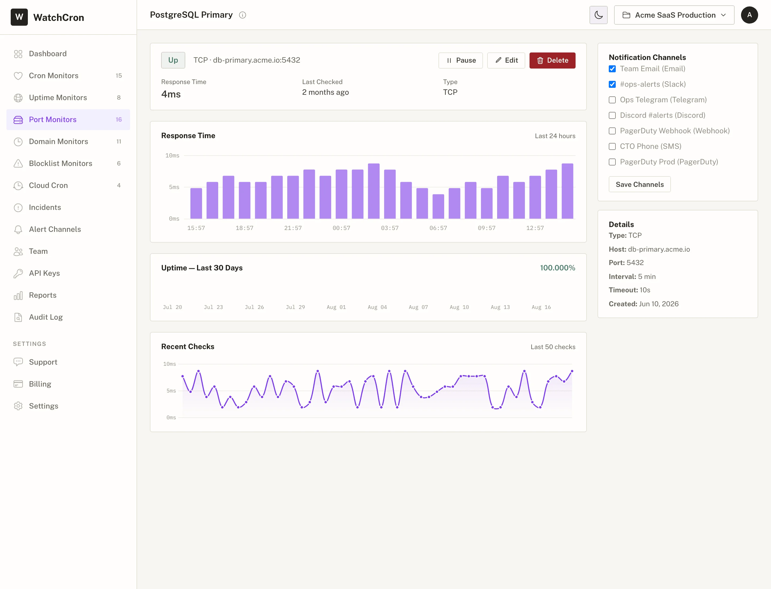This screenshot has height=589, width=771.
Task: Click the Uptime Monitors globe icon
Action: pos(18,97)
